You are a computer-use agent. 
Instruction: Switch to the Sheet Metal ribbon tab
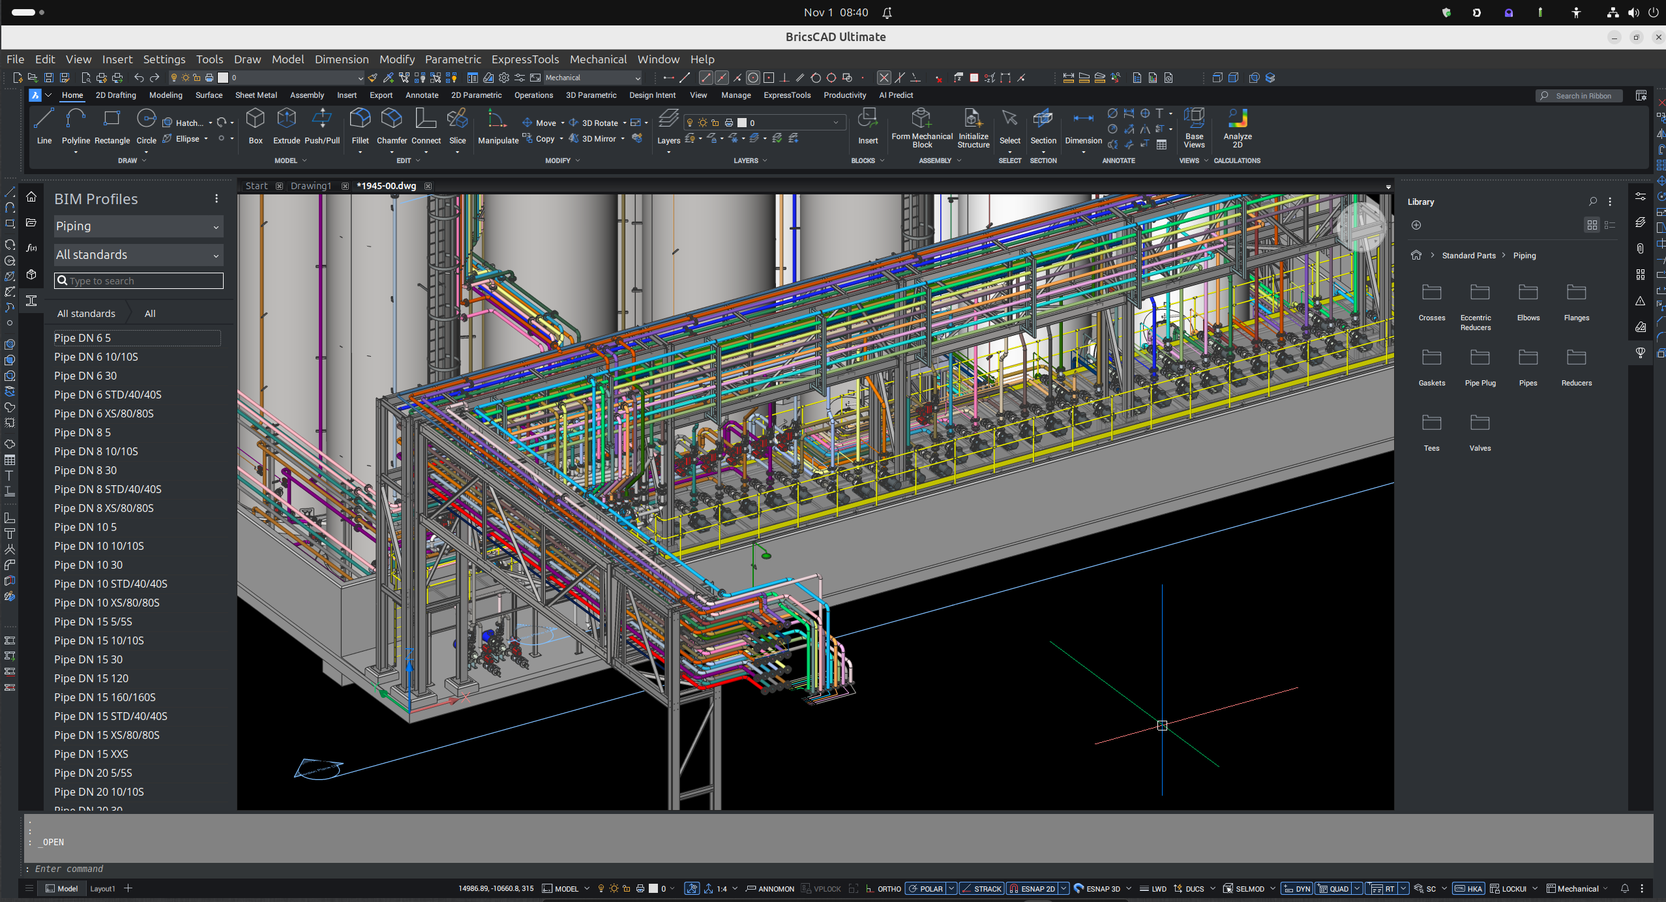(x=256, y=95)
